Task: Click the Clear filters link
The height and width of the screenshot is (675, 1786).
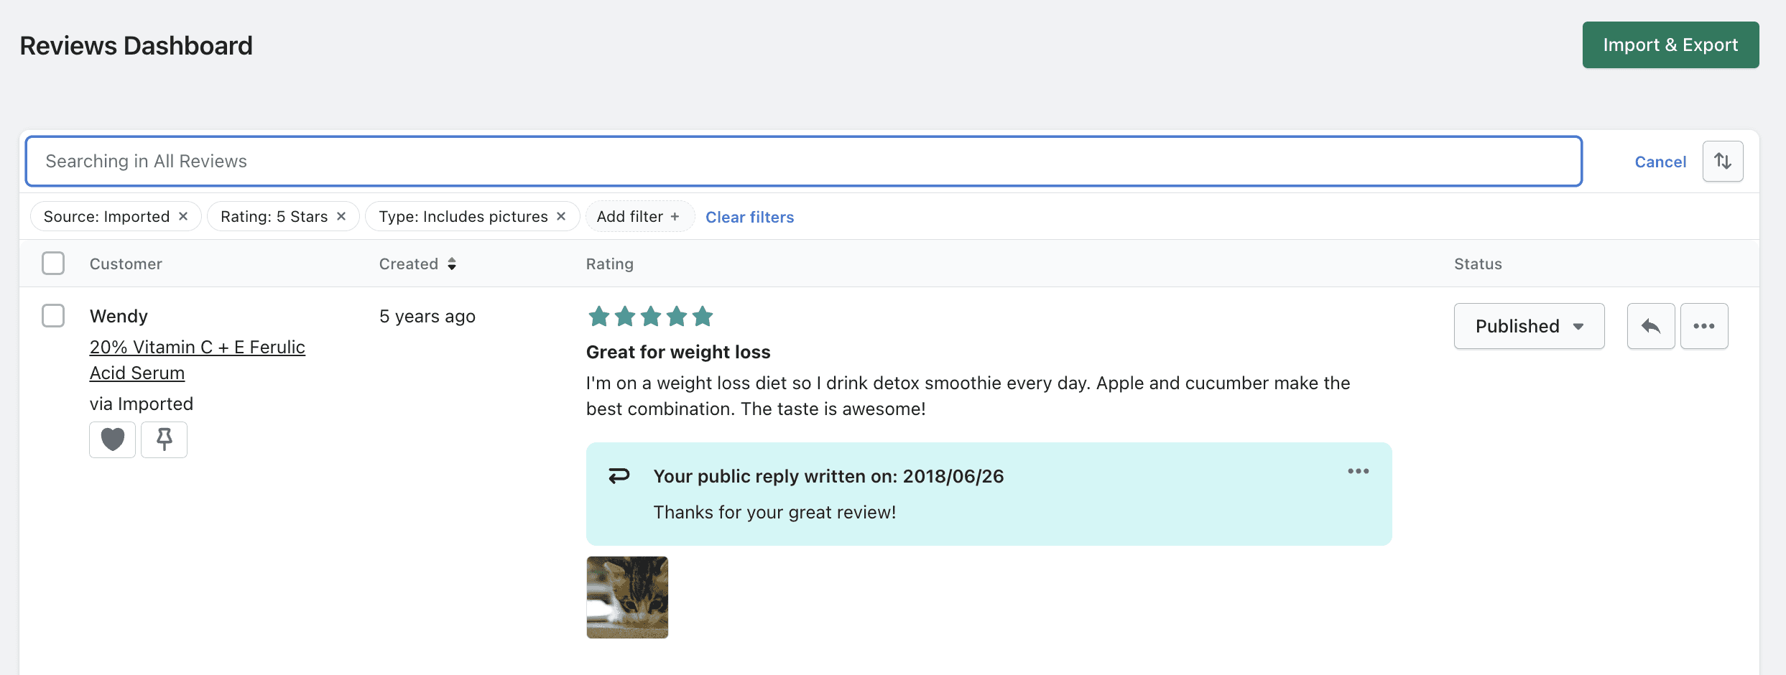Action: [x=749, y=217]
